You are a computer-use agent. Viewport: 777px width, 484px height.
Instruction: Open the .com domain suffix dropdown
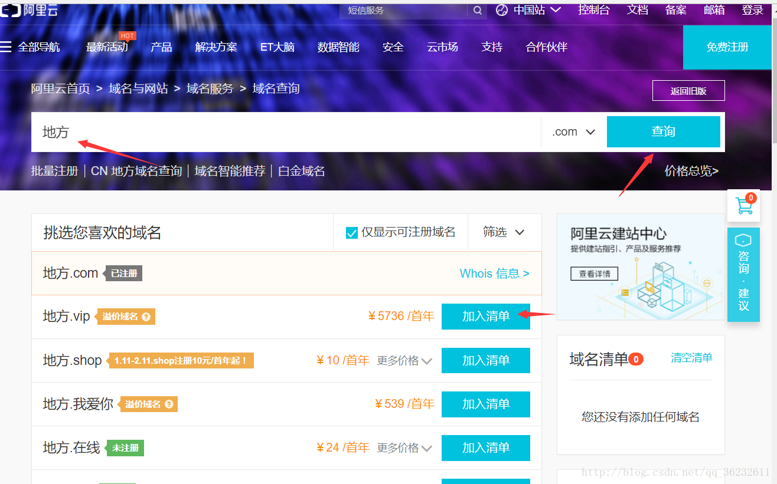[x=573, y=132]
